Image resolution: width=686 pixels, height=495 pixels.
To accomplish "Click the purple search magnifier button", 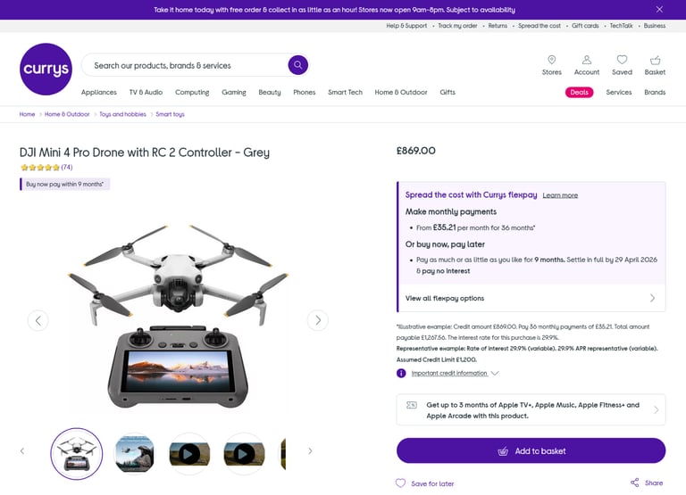I will [298, 65].
